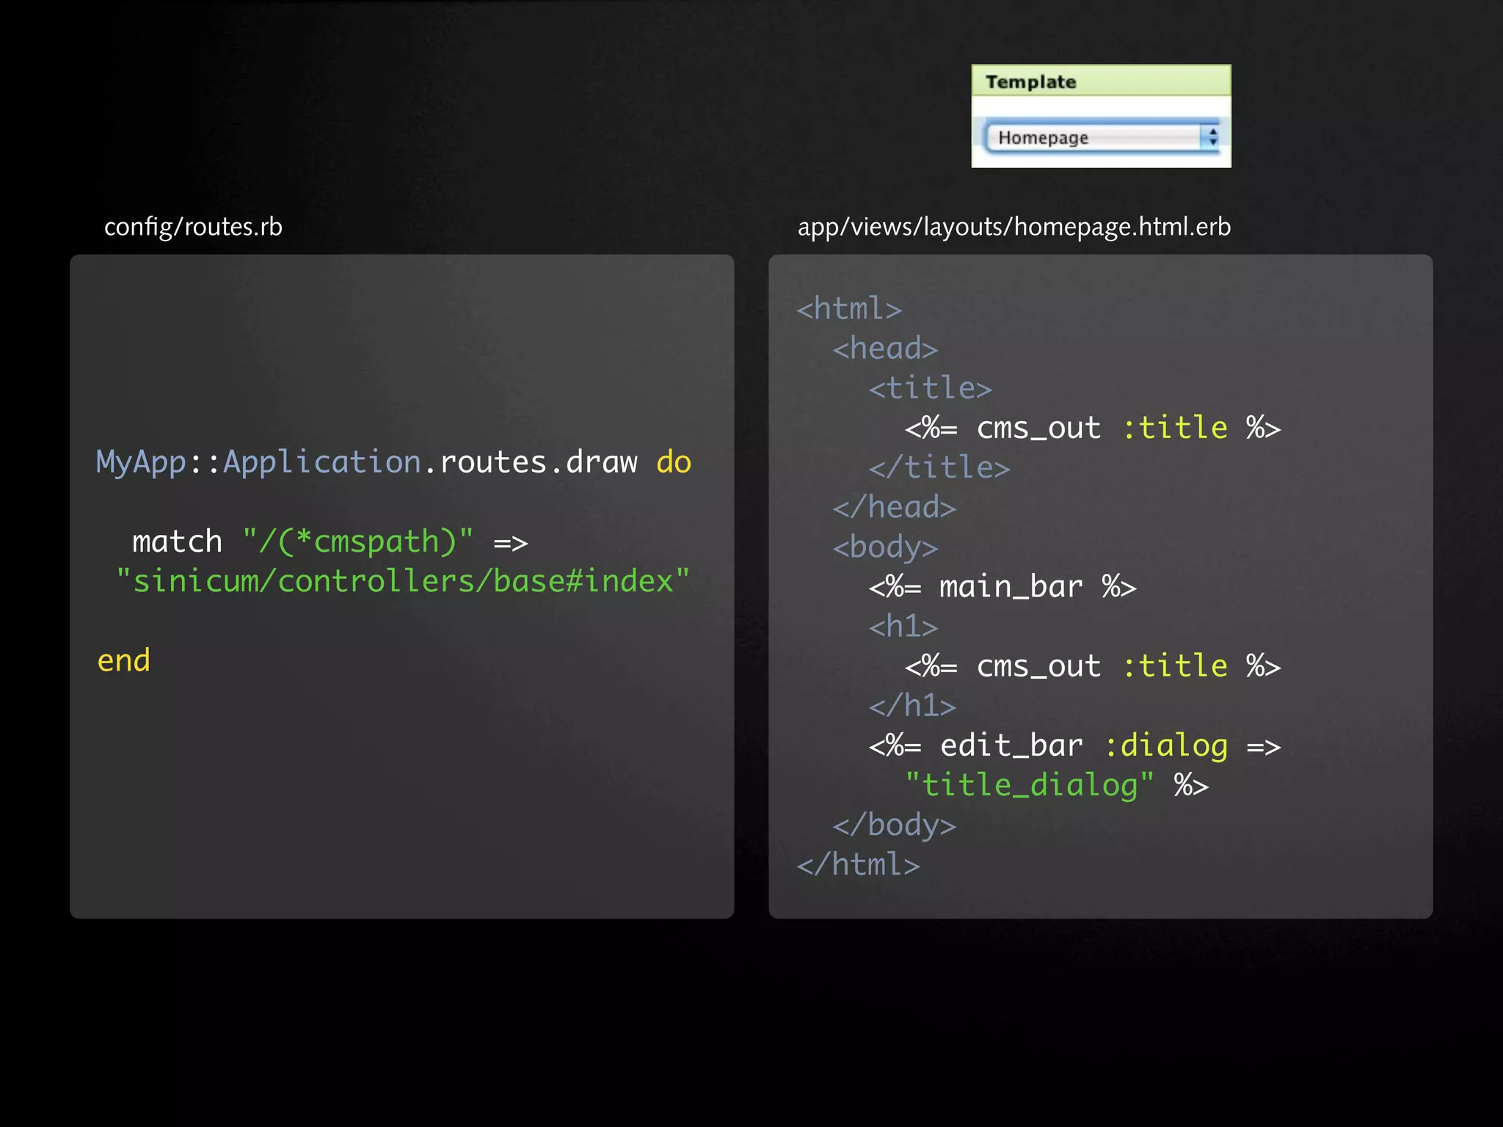Click the opening <html> tag
Viewport: 1503px width, 1127px height.
coord(849,309)
